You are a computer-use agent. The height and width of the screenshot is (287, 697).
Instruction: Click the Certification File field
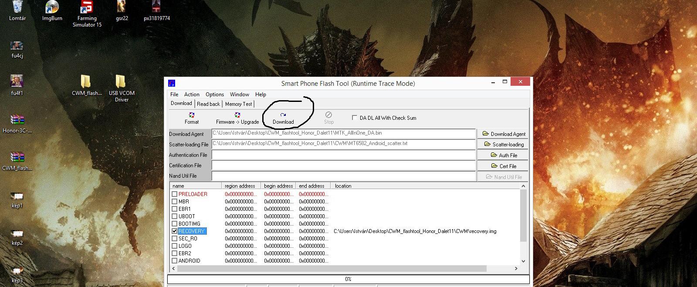click(x=343, y=165)
